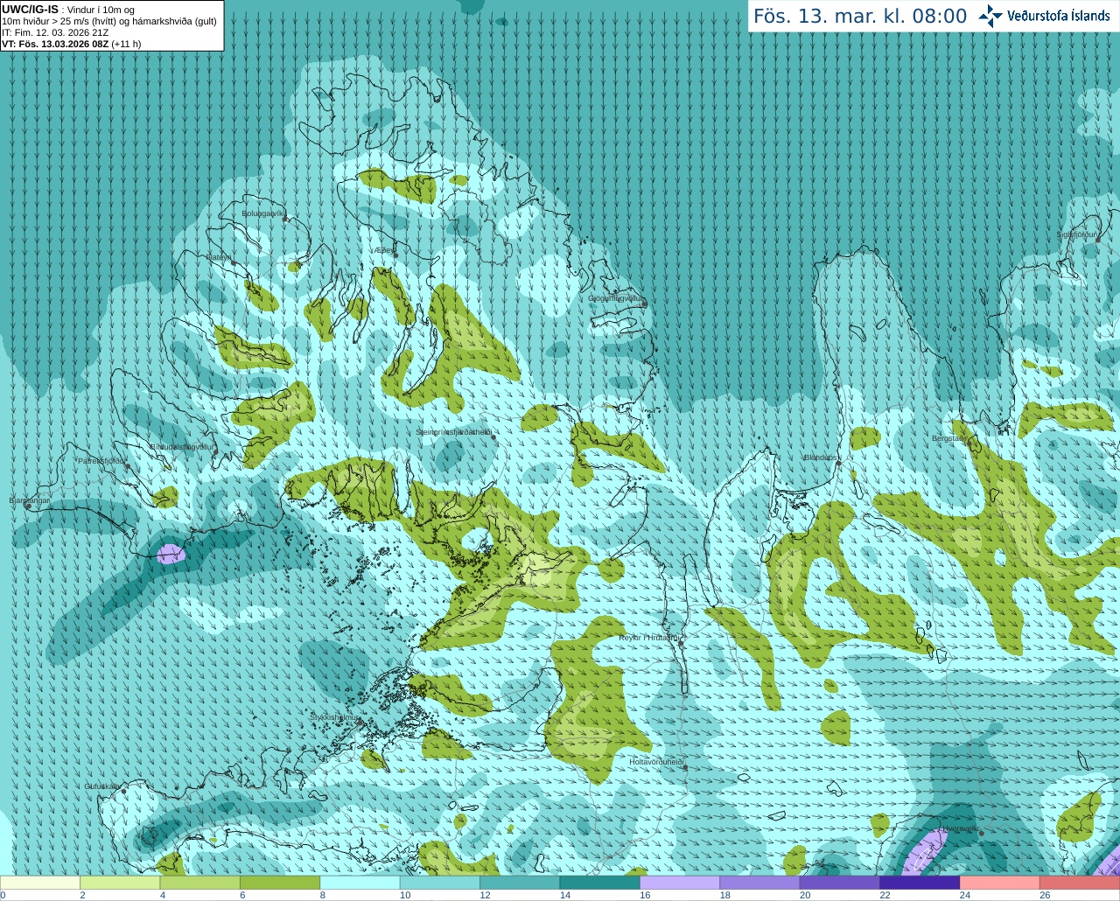Click the Bjargtangar station label
1120x901 pixels.
(x=29, y=500)
